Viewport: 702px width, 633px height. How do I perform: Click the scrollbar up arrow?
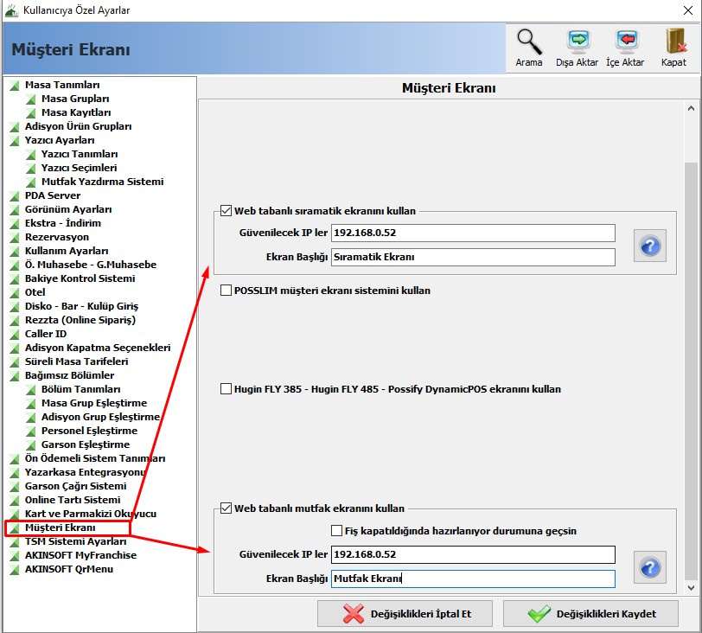tap(692, 108)
